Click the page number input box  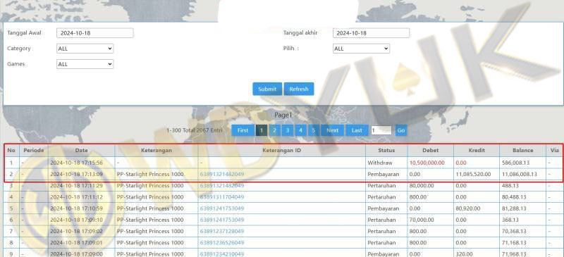pos(381,130)
